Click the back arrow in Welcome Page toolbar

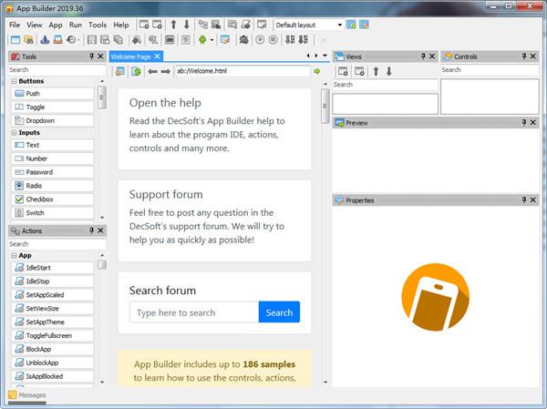(152, 71)
